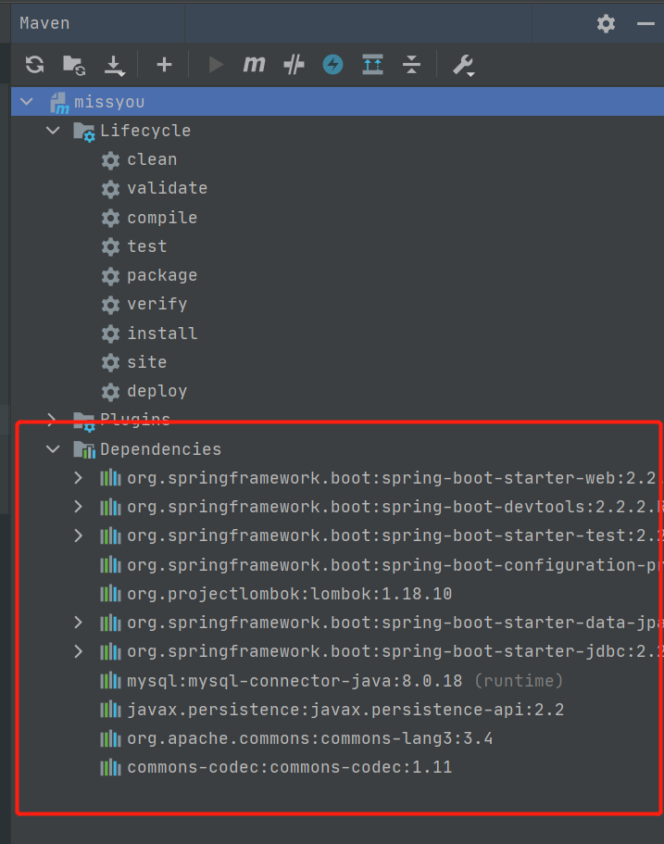Click Execute Maven Goal 'm' icon
This screenshot has width=664, height=844.
[254, 65]
